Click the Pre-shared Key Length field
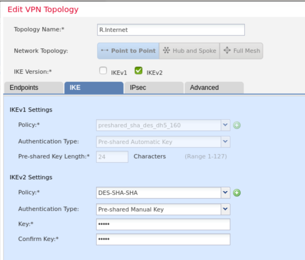This screenshot has height=260, width=305. [112, 157]
